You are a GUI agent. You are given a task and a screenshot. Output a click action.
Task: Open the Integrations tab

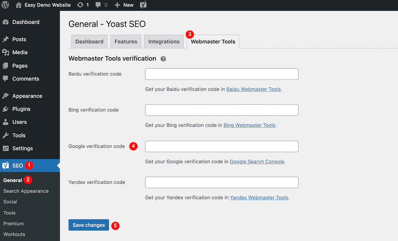[x=164, y=41]
